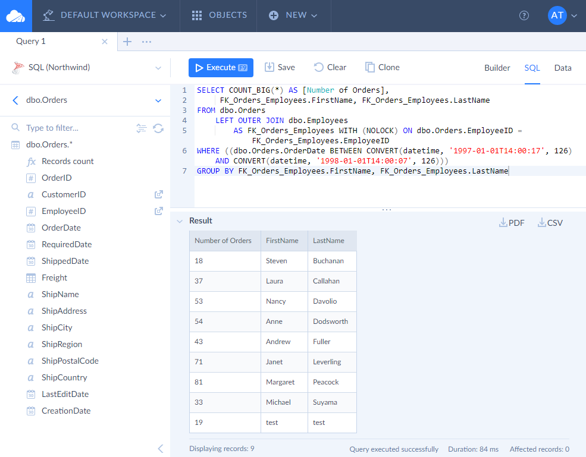Expand the user account chevron
The height and width of the screenshot is (457, 586).
pos(575,15)
